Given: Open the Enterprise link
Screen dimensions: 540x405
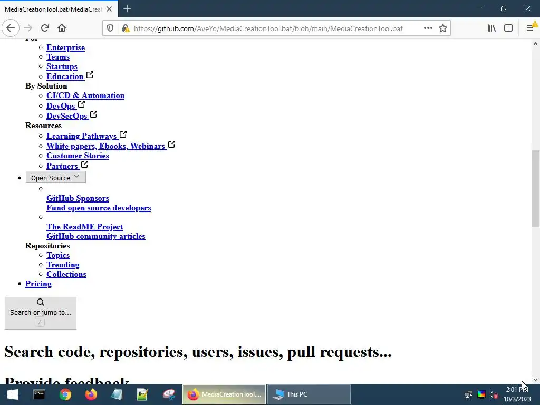Looking at the screenshot, I should pos(65,47).
